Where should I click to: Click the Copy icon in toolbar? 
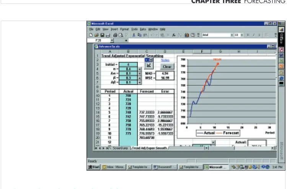(139, 35)
